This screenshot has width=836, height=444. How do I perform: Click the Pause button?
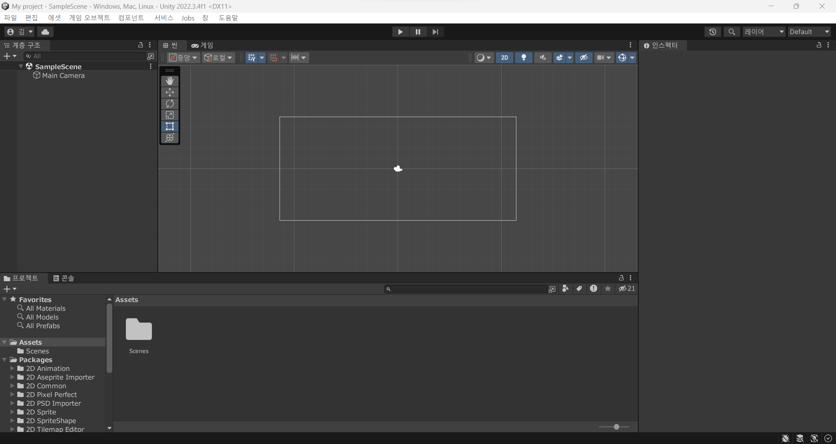418,32
